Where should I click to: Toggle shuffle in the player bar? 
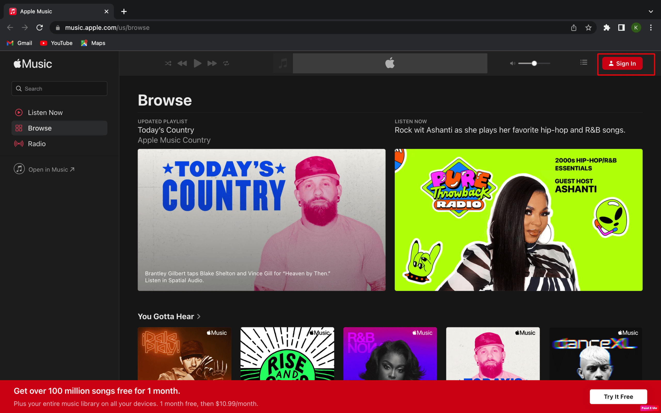pyautogui.click(x=168, y=63)
